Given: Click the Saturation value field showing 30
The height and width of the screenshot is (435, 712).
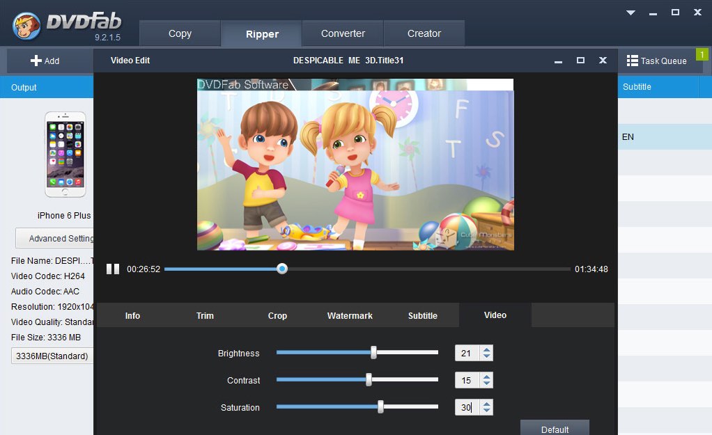Looking at the screenshot, I should pos(467,407).
